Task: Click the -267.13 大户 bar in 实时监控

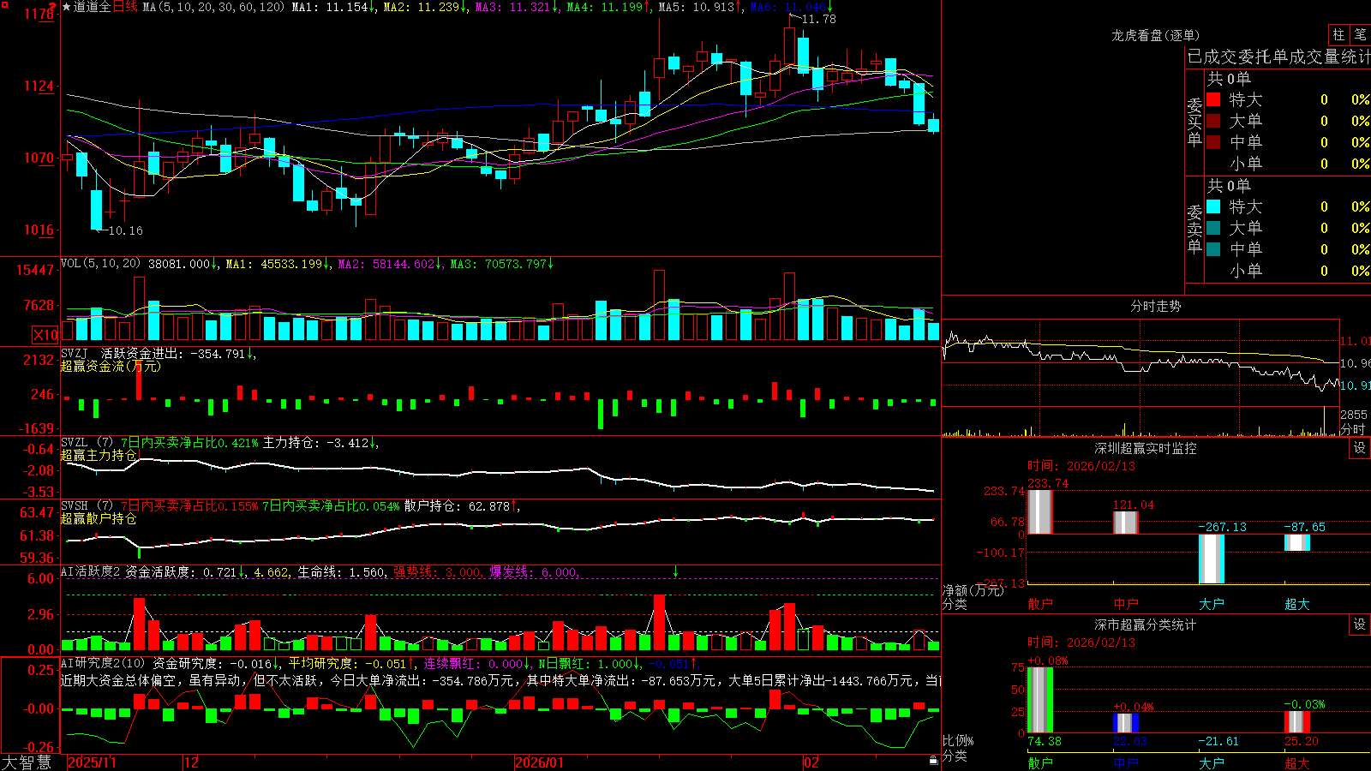Action: 1211,559
